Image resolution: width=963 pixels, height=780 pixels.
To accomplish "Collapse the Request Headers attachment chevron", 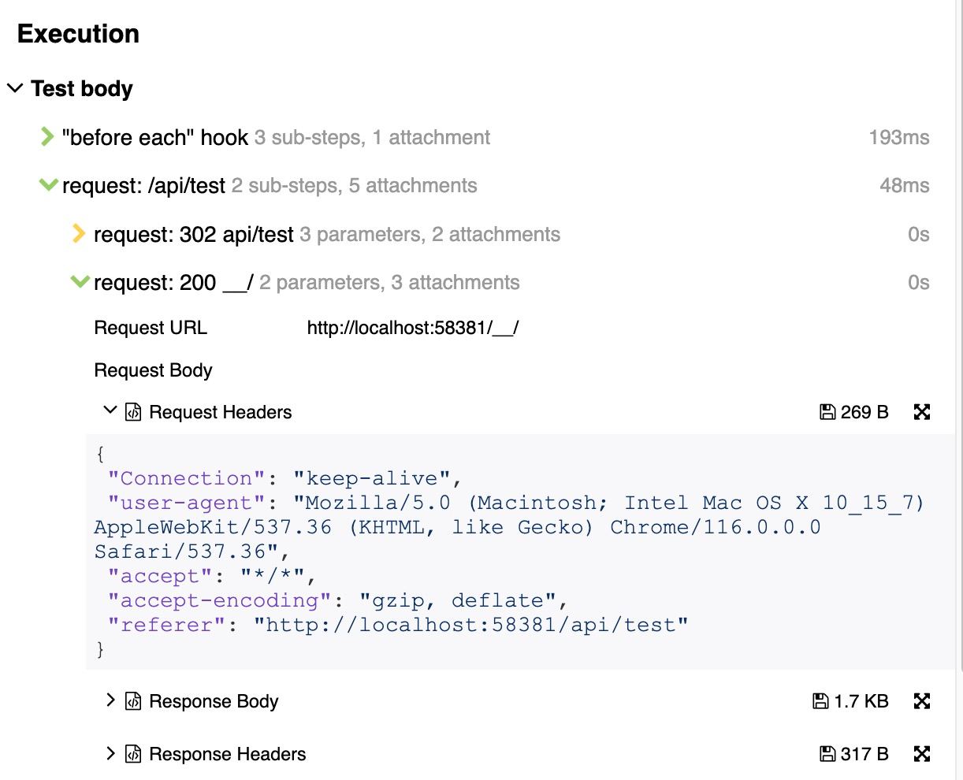I will 110,410.
